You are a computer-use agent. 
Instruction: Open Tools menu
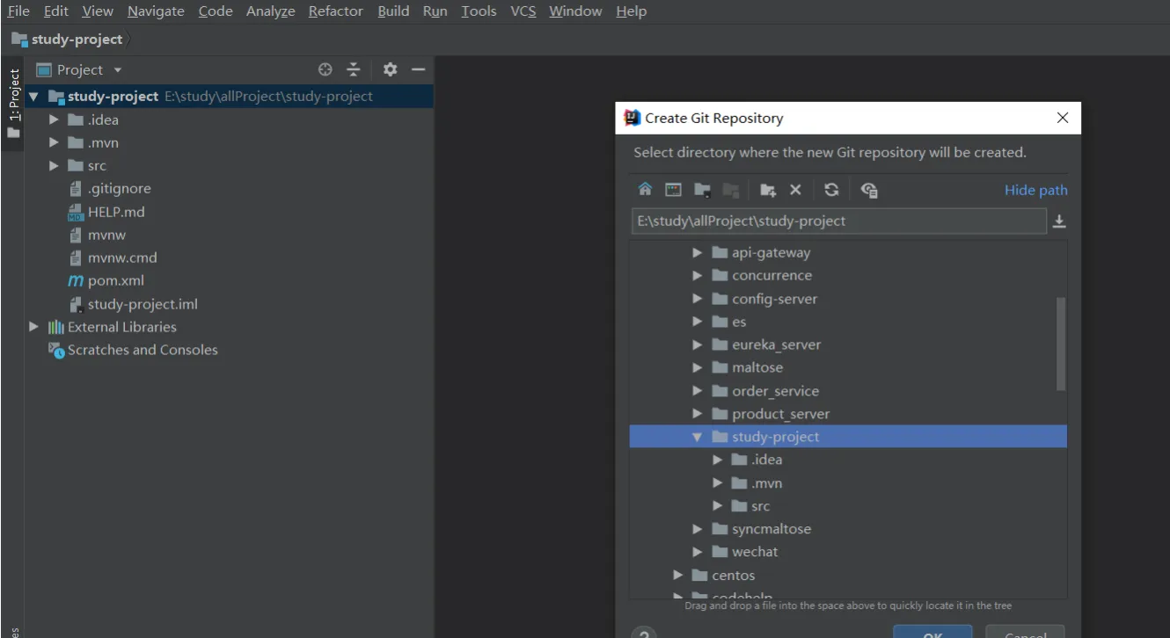click(479, 11)
